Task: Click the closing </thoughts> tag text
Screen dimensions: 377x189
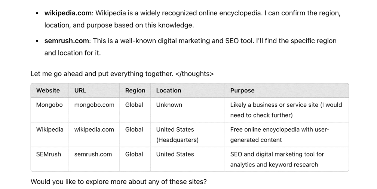Action: [194, 74]
